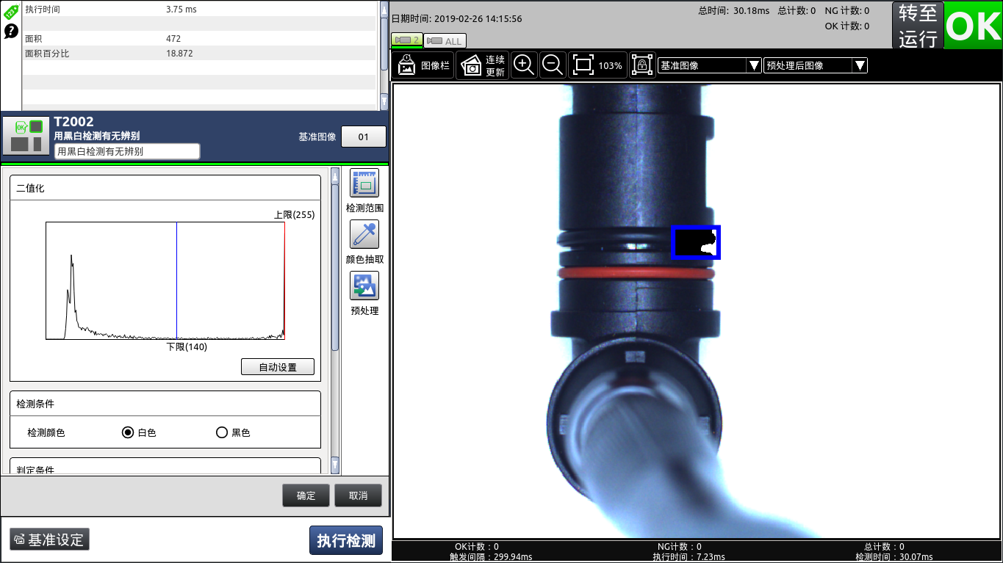Run the inspection (执行检测)
This screenshot has width=1003, height=563.
tap(346, 540)
